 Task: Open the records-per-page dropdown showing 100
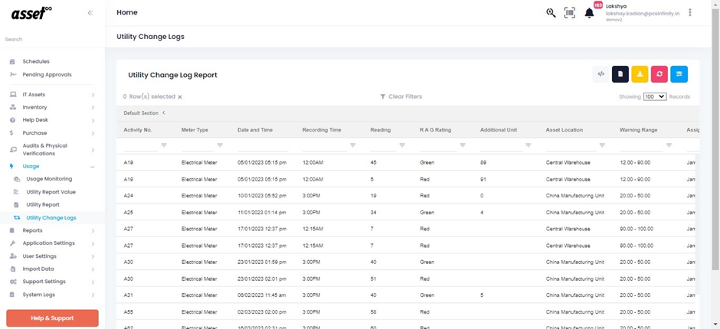[654, 97]
